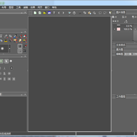Screen dimensions: 137x137
Task: Create a new text document icon
Action: [40, 13]
